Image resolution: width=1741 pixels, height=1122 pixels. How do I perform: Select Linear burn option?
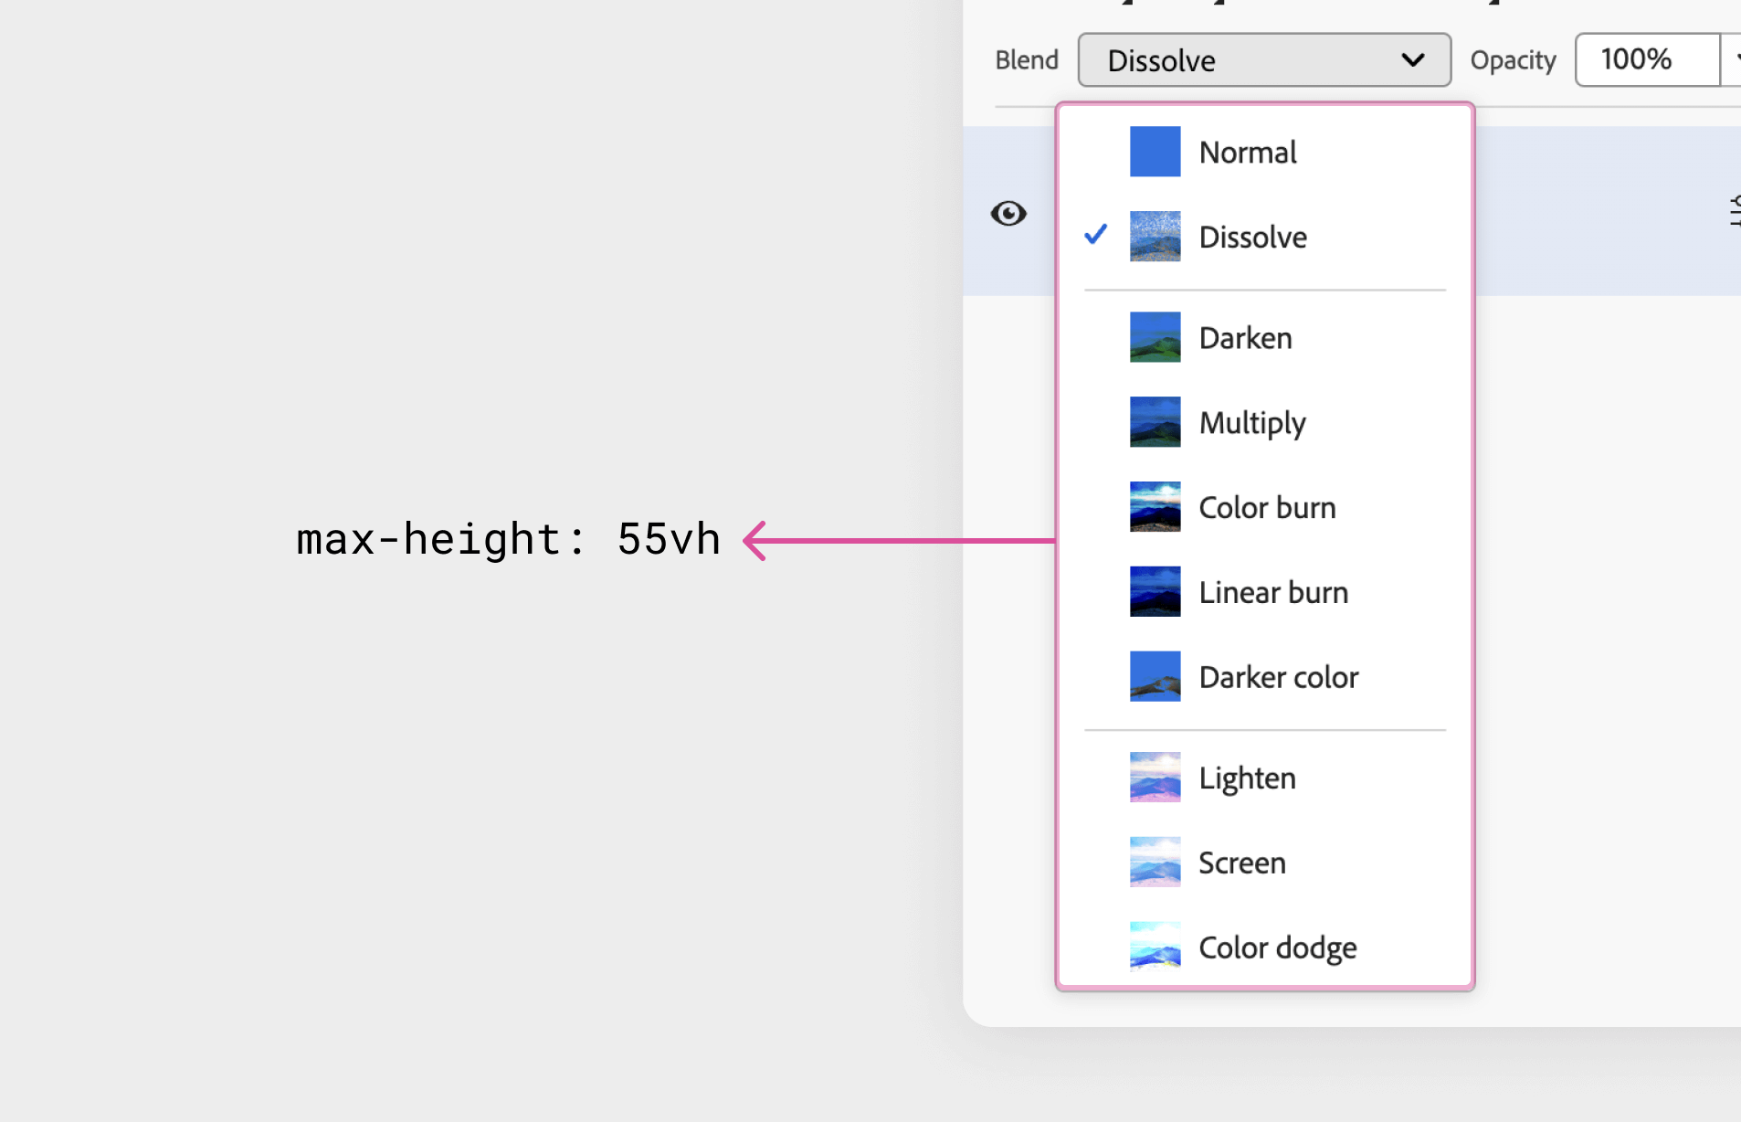pos(1273,593)
